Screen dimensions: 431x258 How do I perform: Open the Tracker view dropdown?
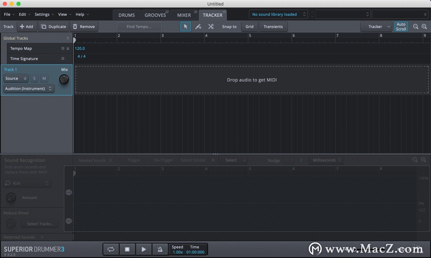376,27
